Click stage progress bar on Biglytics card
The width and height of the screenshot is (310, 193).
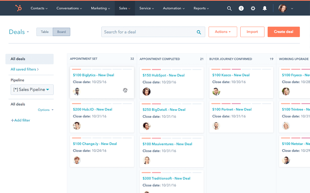click(102, 69)
